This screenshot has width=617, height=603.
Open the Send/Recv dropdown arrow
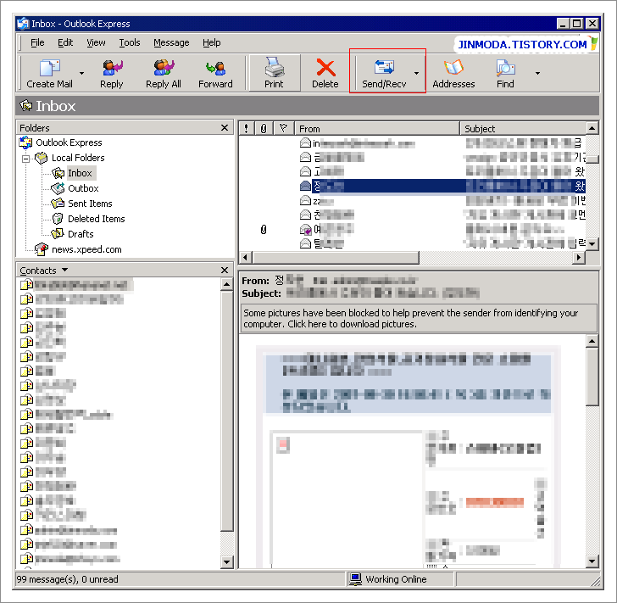[x=416, y=73]
